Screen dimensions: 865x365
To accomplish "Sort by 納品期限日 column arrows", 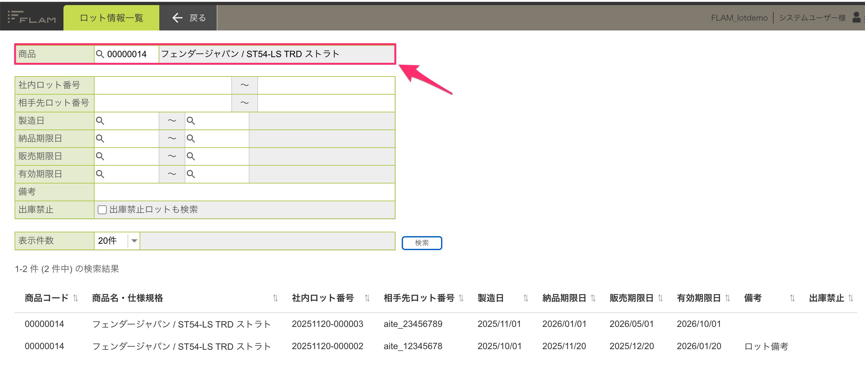I will pyautogui.click(x=593, y=298).
